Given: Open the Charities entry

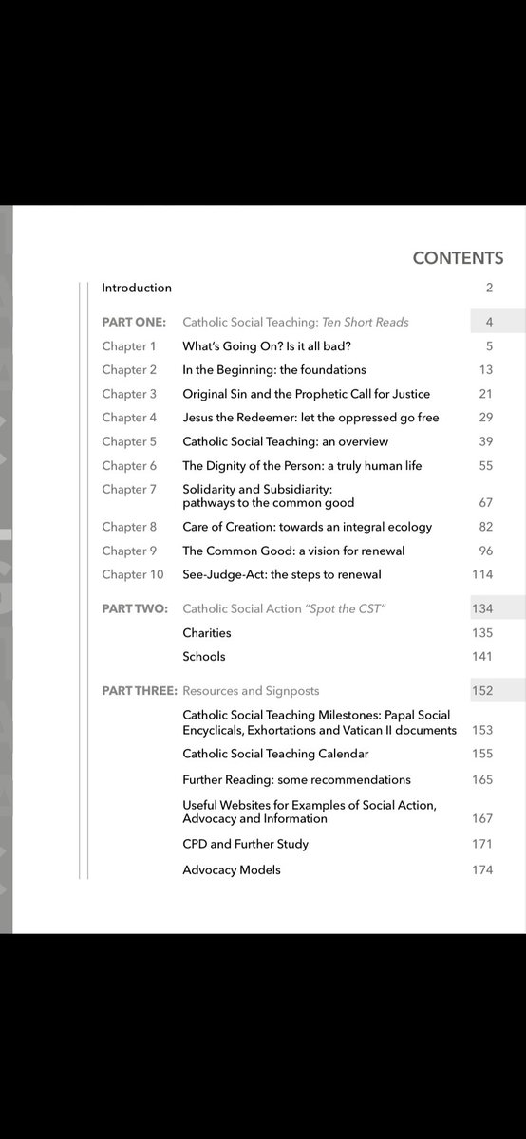Looking at the screenshot, I should click(x=207, y=632).
